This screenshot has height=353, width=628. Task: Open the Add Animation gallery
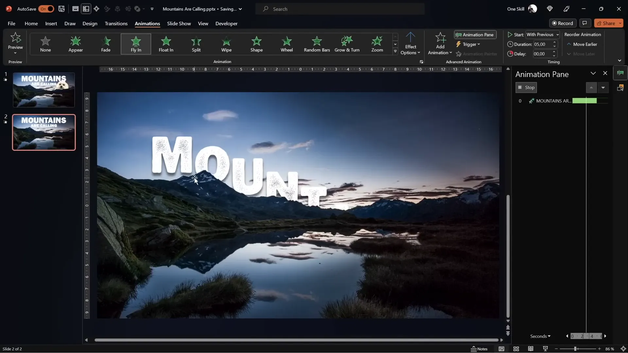click(440, 43)
